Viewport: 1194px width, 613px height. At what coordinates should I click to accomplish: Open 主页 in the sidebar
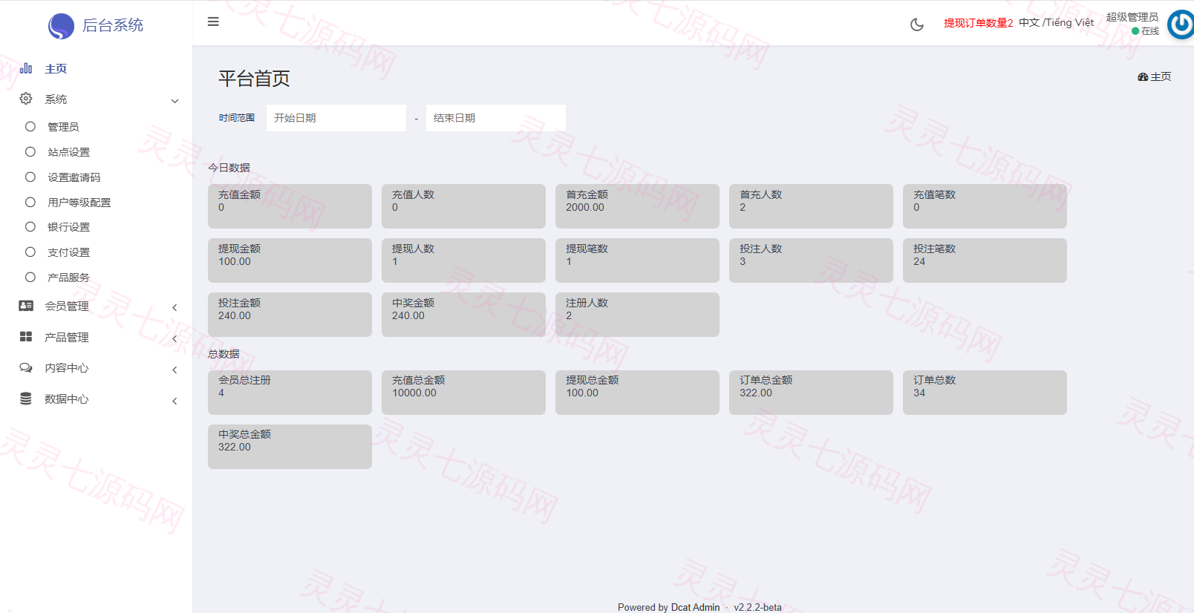pyautogui.click(x=56, y=68)
